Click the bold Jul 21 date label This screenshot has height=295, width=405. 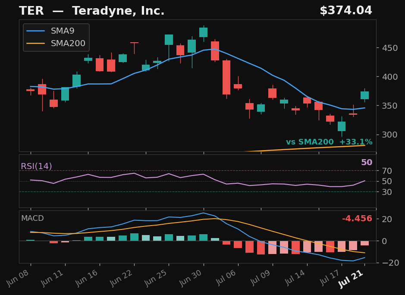coord(351,279)
